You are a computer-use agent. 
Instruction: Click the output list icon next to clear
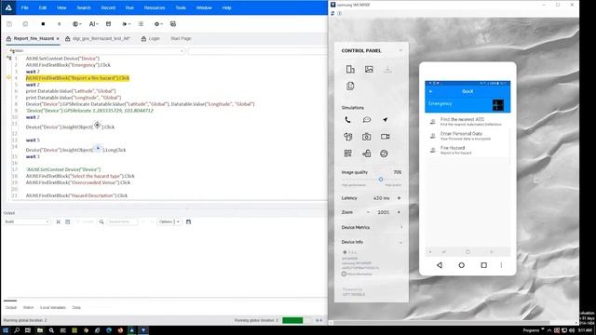[68, 221]
